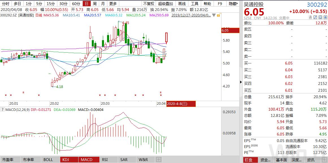Click the 画线 drawing button
The height and width of the screenshot is (163, 328).
(182, 4)
